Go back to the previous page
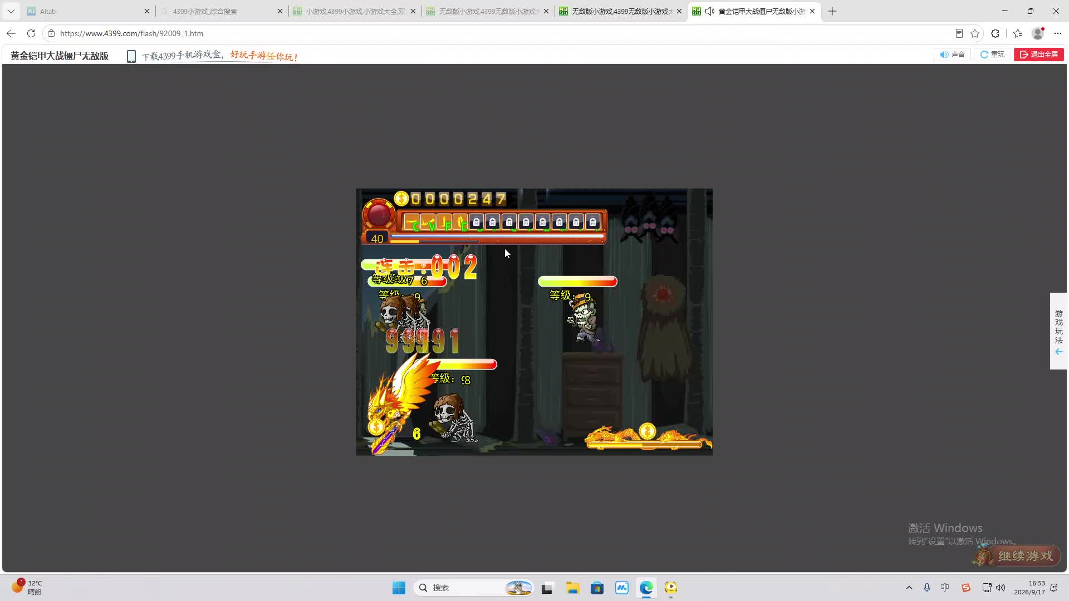 click(11, 33)
